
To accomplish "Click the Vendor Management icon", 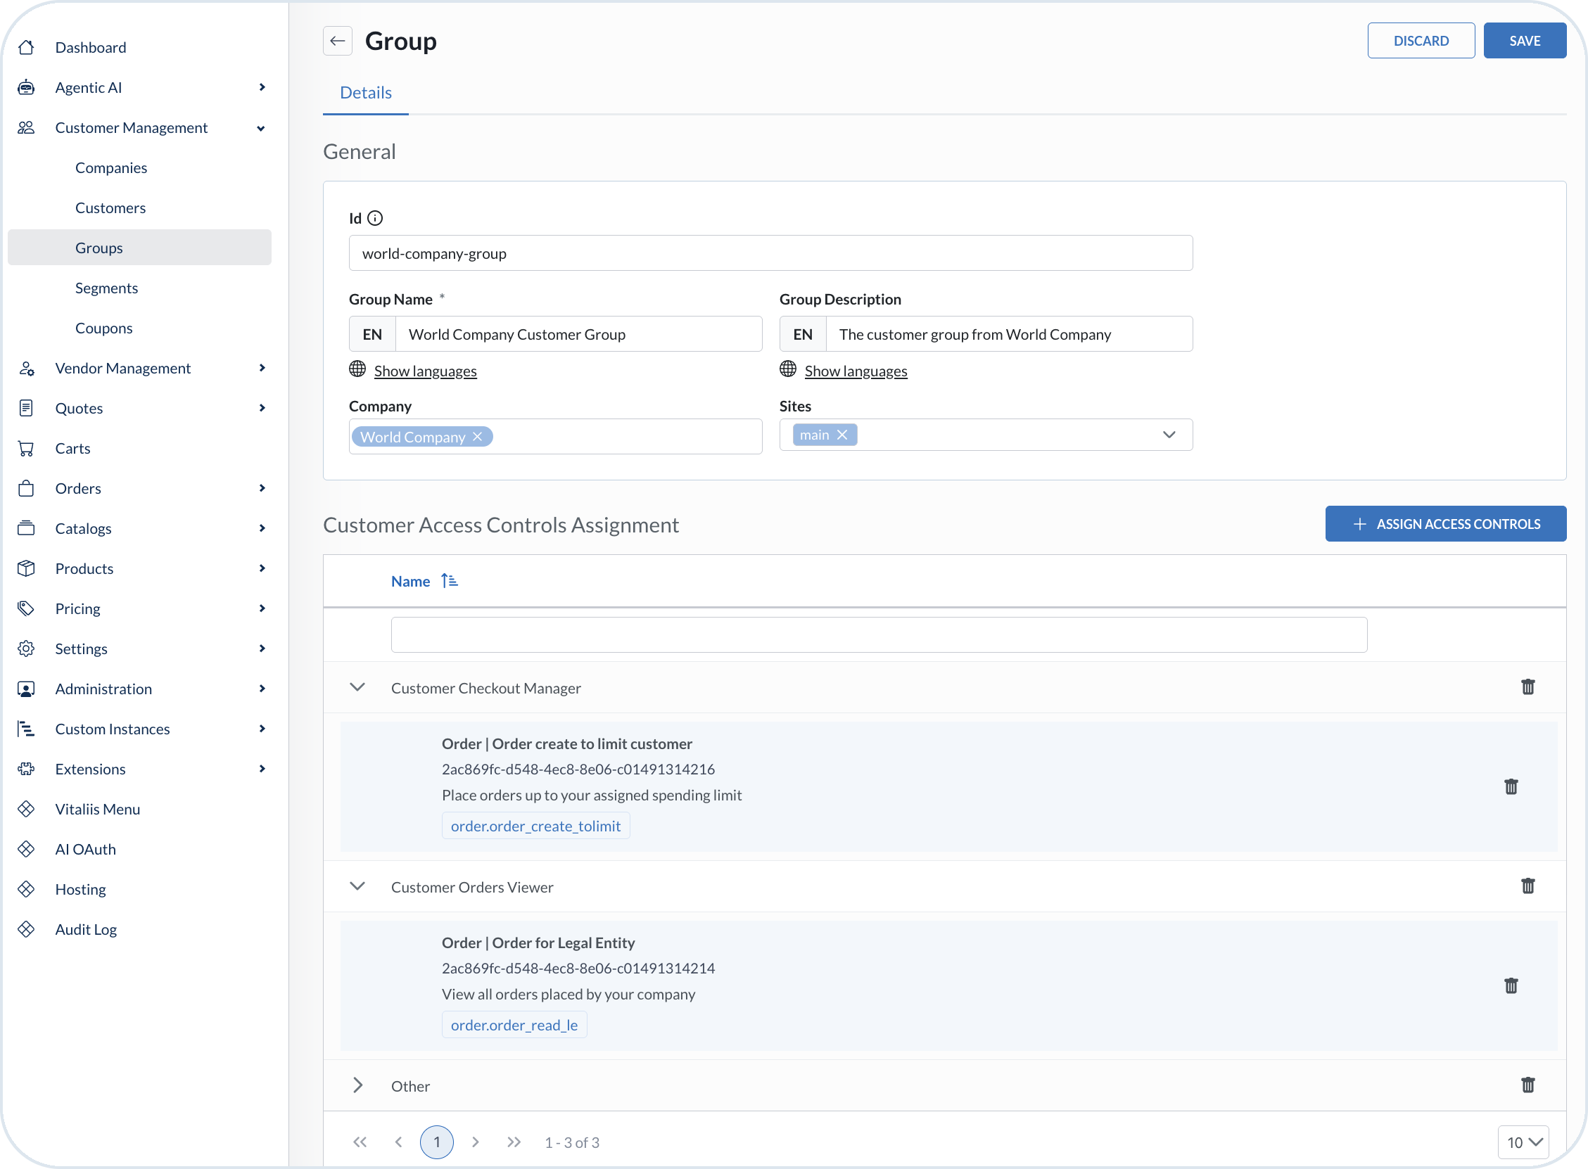I will 26,369.
